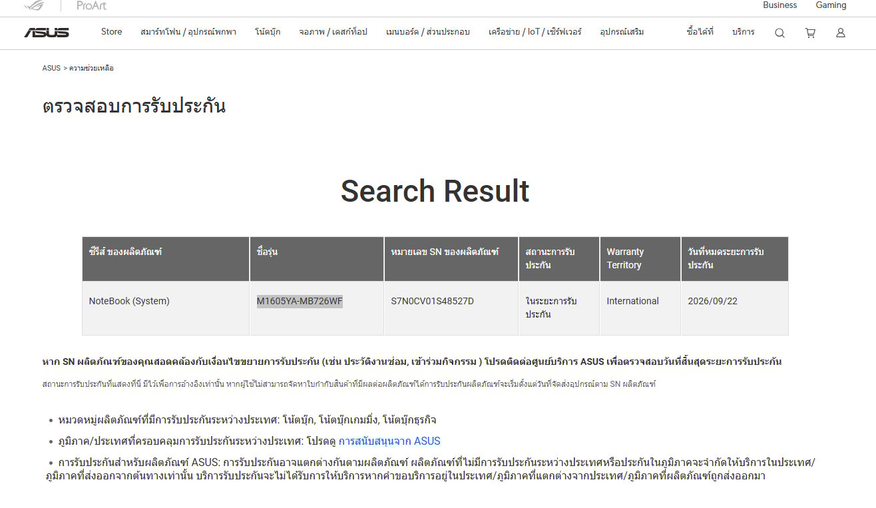The width and height of the screenshot is (876, 508).
Task: Open the อุปกรณ์เสริม menu
Action: (x=622, y=31)
